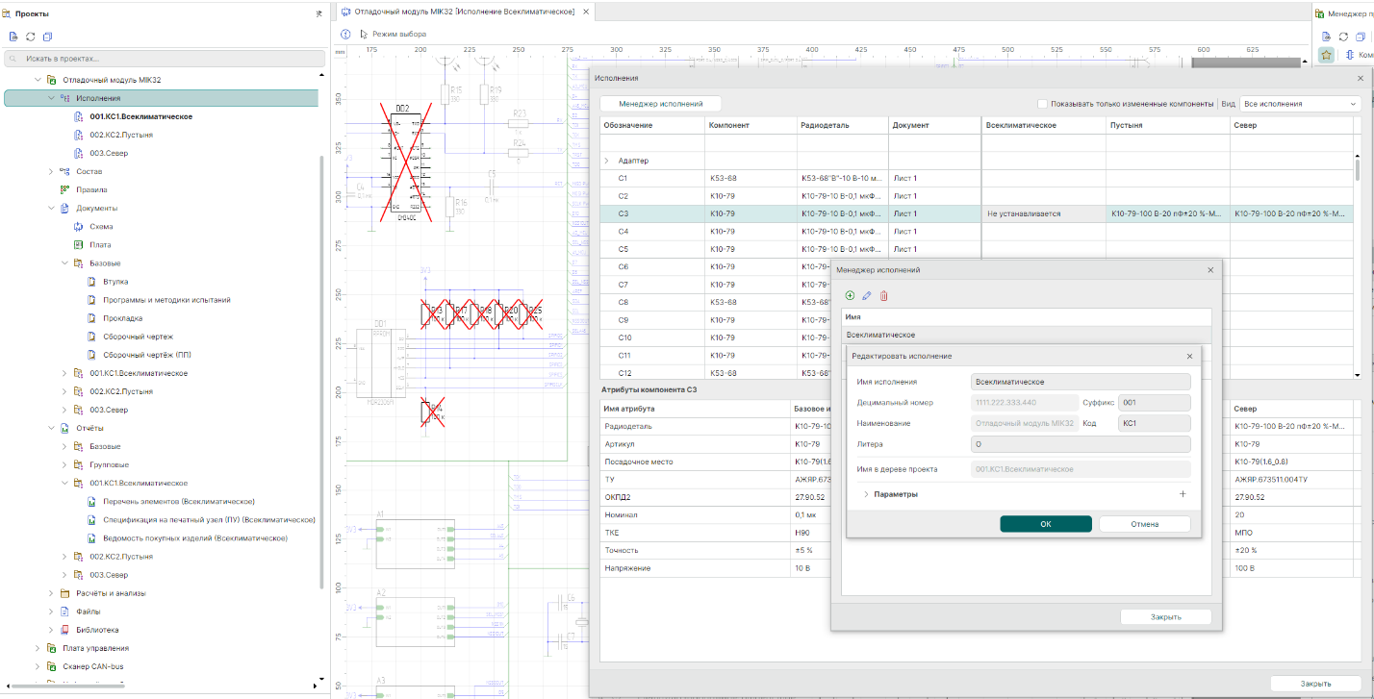Select the Сборочный чертёж (ПП) document
1374x699 pixels.
coord(146,355)
